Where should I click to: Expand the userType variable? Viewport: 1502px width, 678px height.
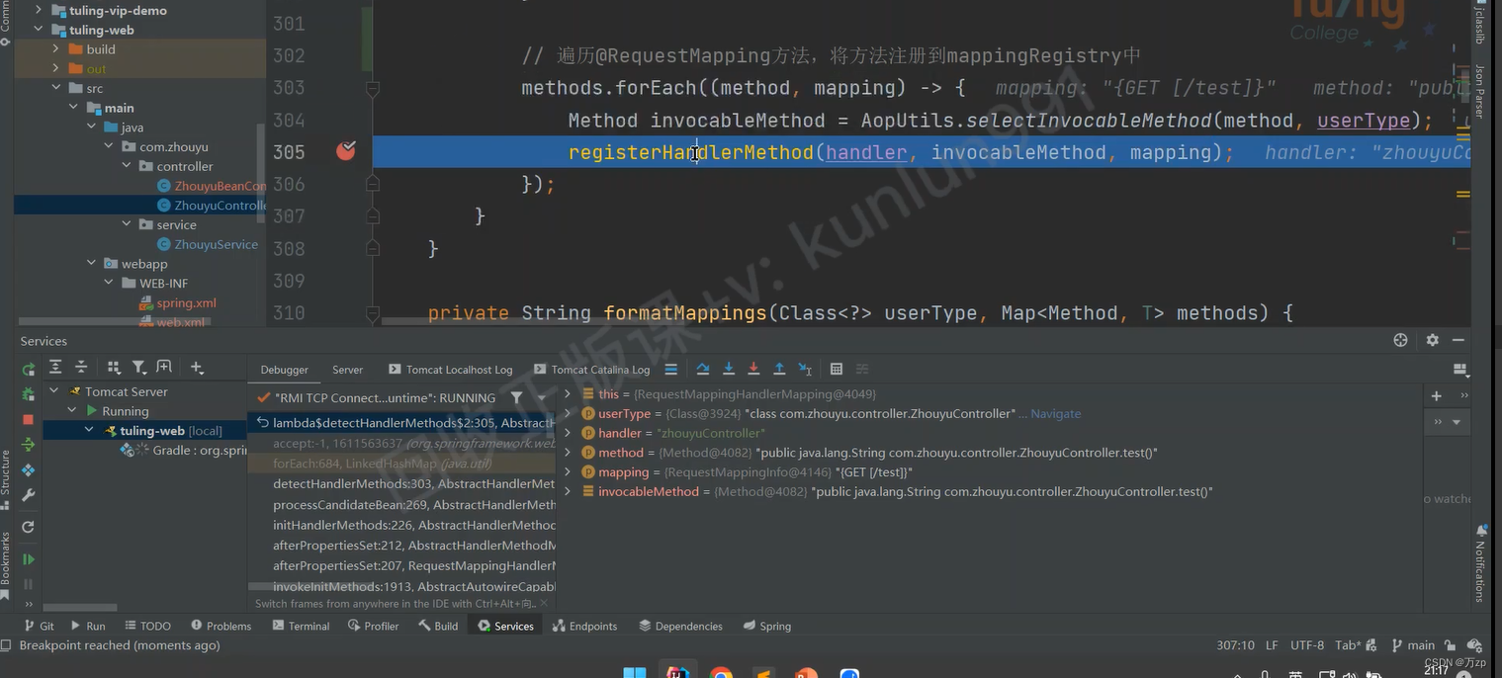coord(568,413)
